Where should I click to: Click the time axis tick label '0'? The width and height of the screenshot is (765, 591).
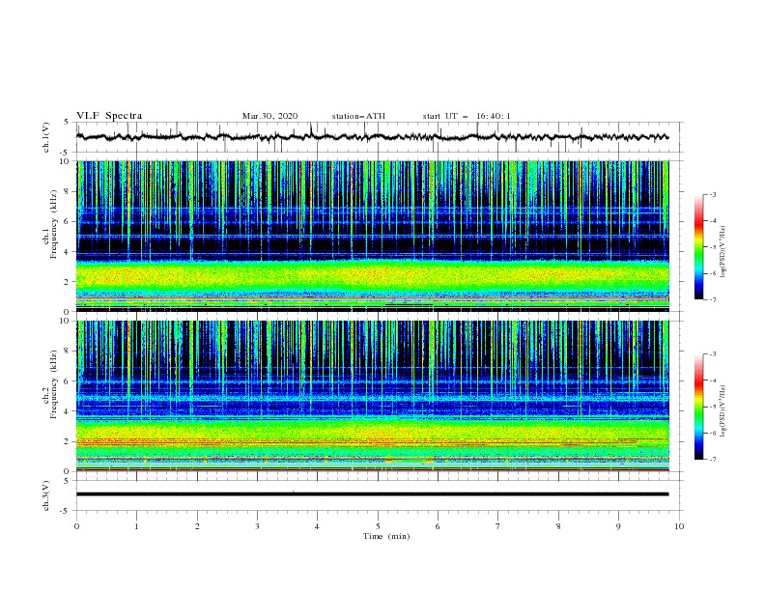pos(76,526)
